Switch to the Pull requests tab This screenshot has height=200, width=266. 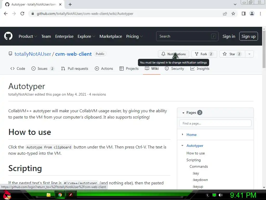[75, 68]
